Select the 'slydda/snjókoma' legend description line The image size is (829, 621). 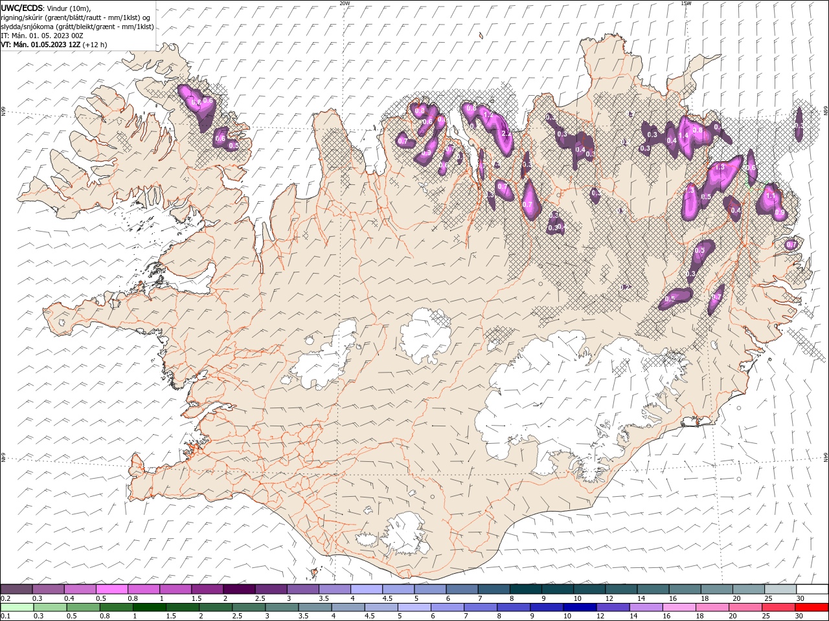pos(77,27)
